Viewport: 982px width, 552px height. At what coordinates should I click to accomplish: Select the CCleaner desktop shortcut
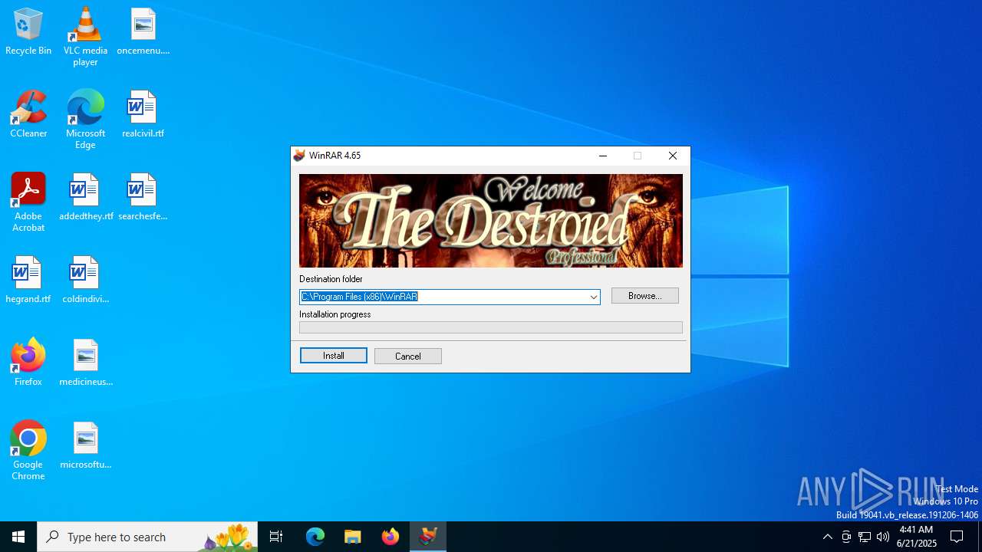click(x=28, y=114)
